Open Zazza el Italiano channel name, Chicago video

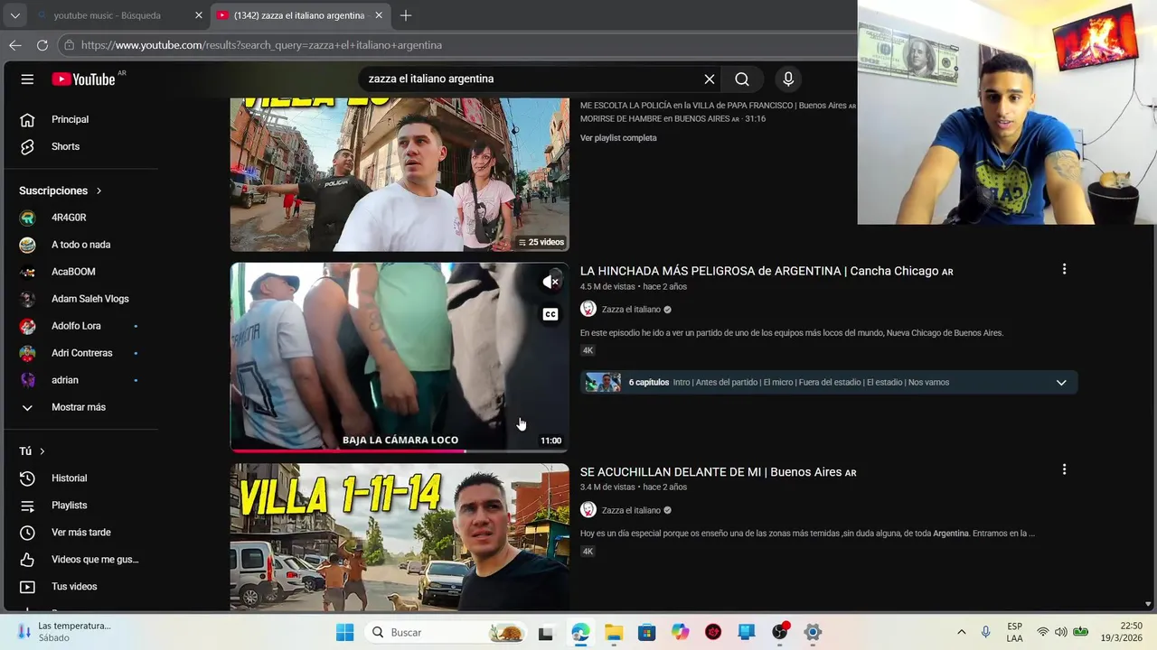point(631,310)
